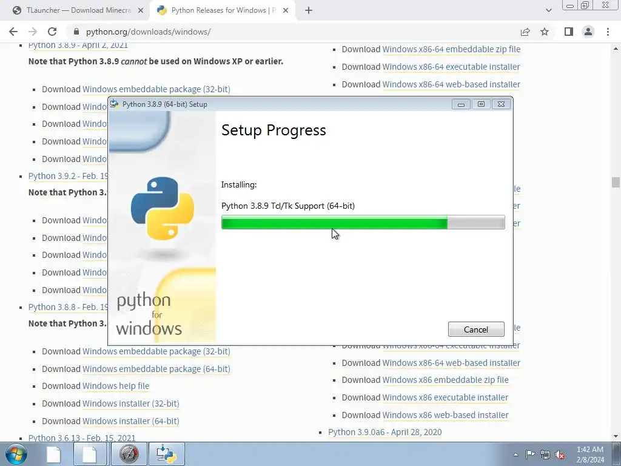The height and width of the screenshot is (466, 621).
Task: Open the first blank document taskbar icon
Action: point(53,454)
